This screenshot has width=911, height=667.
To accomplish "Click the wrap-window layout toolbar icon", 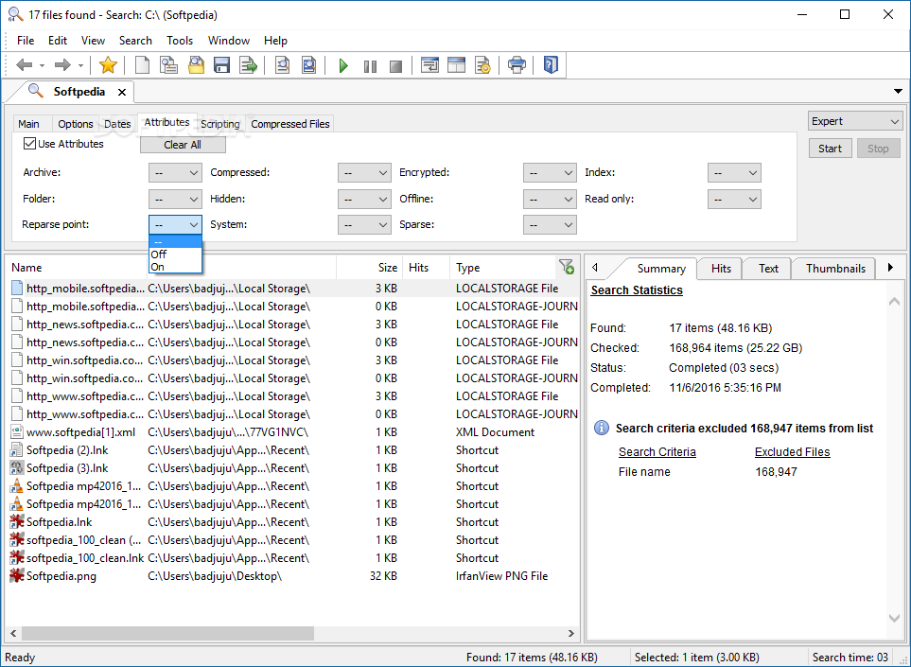I will [429, 65].
